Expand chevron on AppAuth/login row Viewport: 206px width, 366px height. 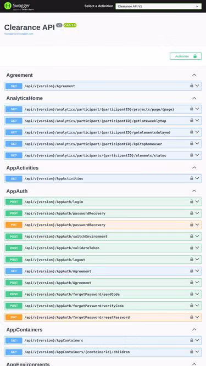(x=197, y=201)
